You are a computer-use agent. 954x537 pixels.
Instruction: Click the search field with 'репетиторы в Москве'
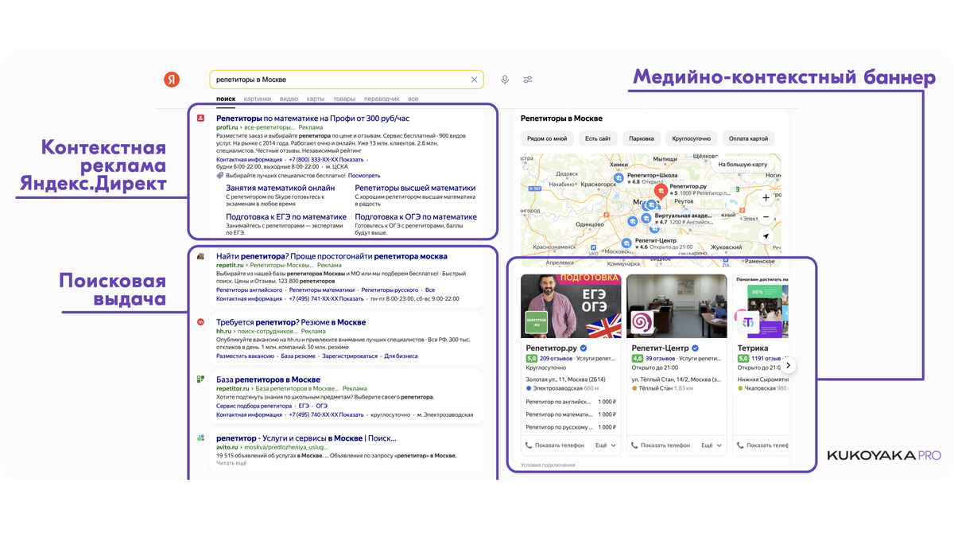(x=347, y=80)
